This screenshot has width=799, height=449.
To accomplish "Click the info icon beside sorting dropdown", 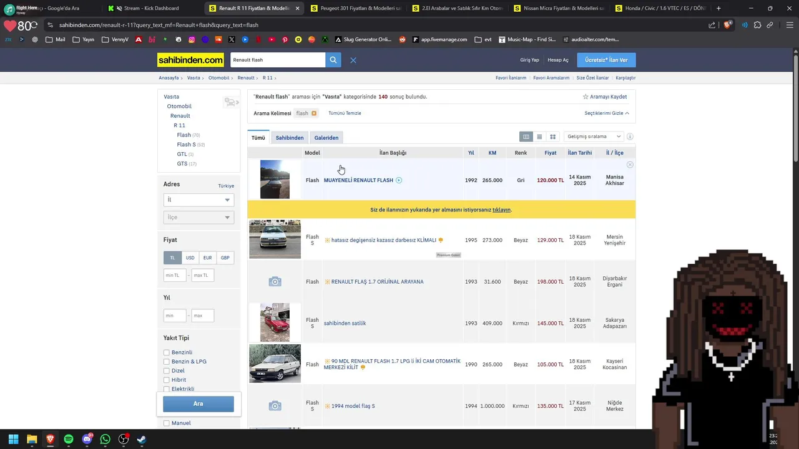I will pyautogui.click(x=630, y=137).
